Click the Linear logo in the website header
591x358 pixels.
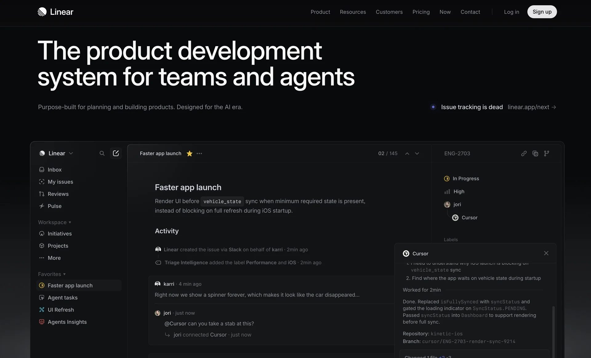pos(55,12)
